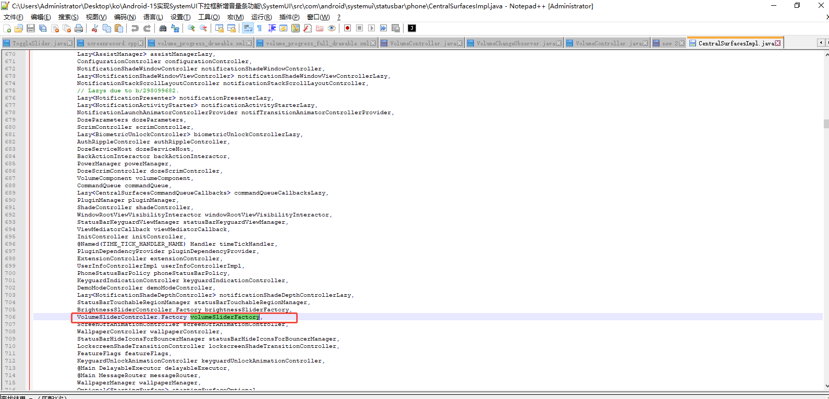Click the vertical scrollbar thumb
This screenshot has width=829, height=399.
[x=826, y=124]
